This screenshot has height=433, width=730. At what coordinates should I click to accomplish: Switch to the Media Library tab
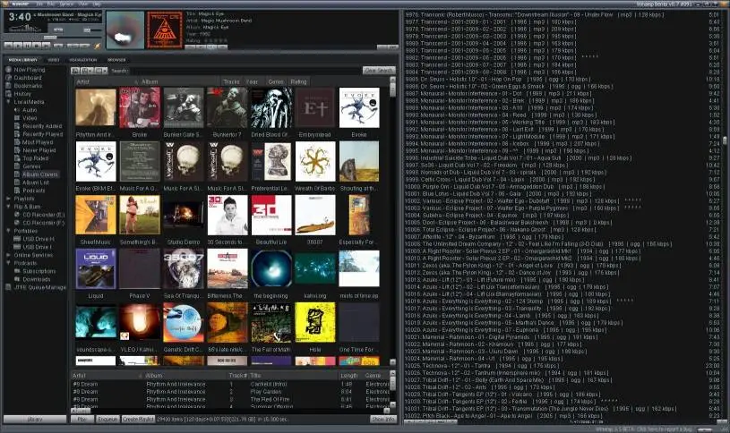point(22,60)
